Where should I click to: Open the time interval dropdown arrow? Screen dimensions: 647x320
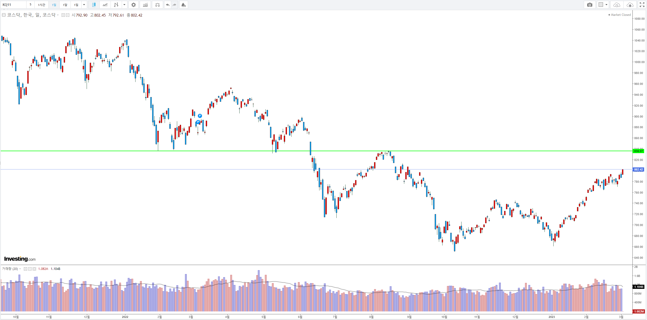tap(84, 5)
